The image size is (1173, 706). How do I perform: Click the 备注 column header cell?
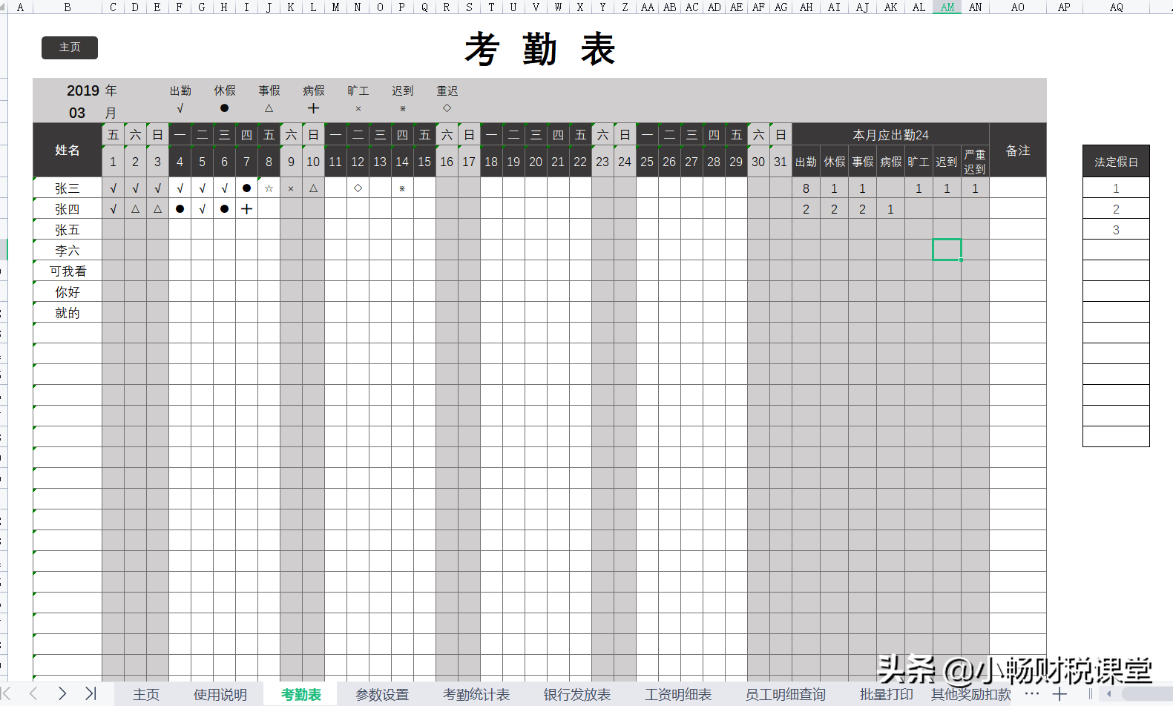click(1017, 151)
